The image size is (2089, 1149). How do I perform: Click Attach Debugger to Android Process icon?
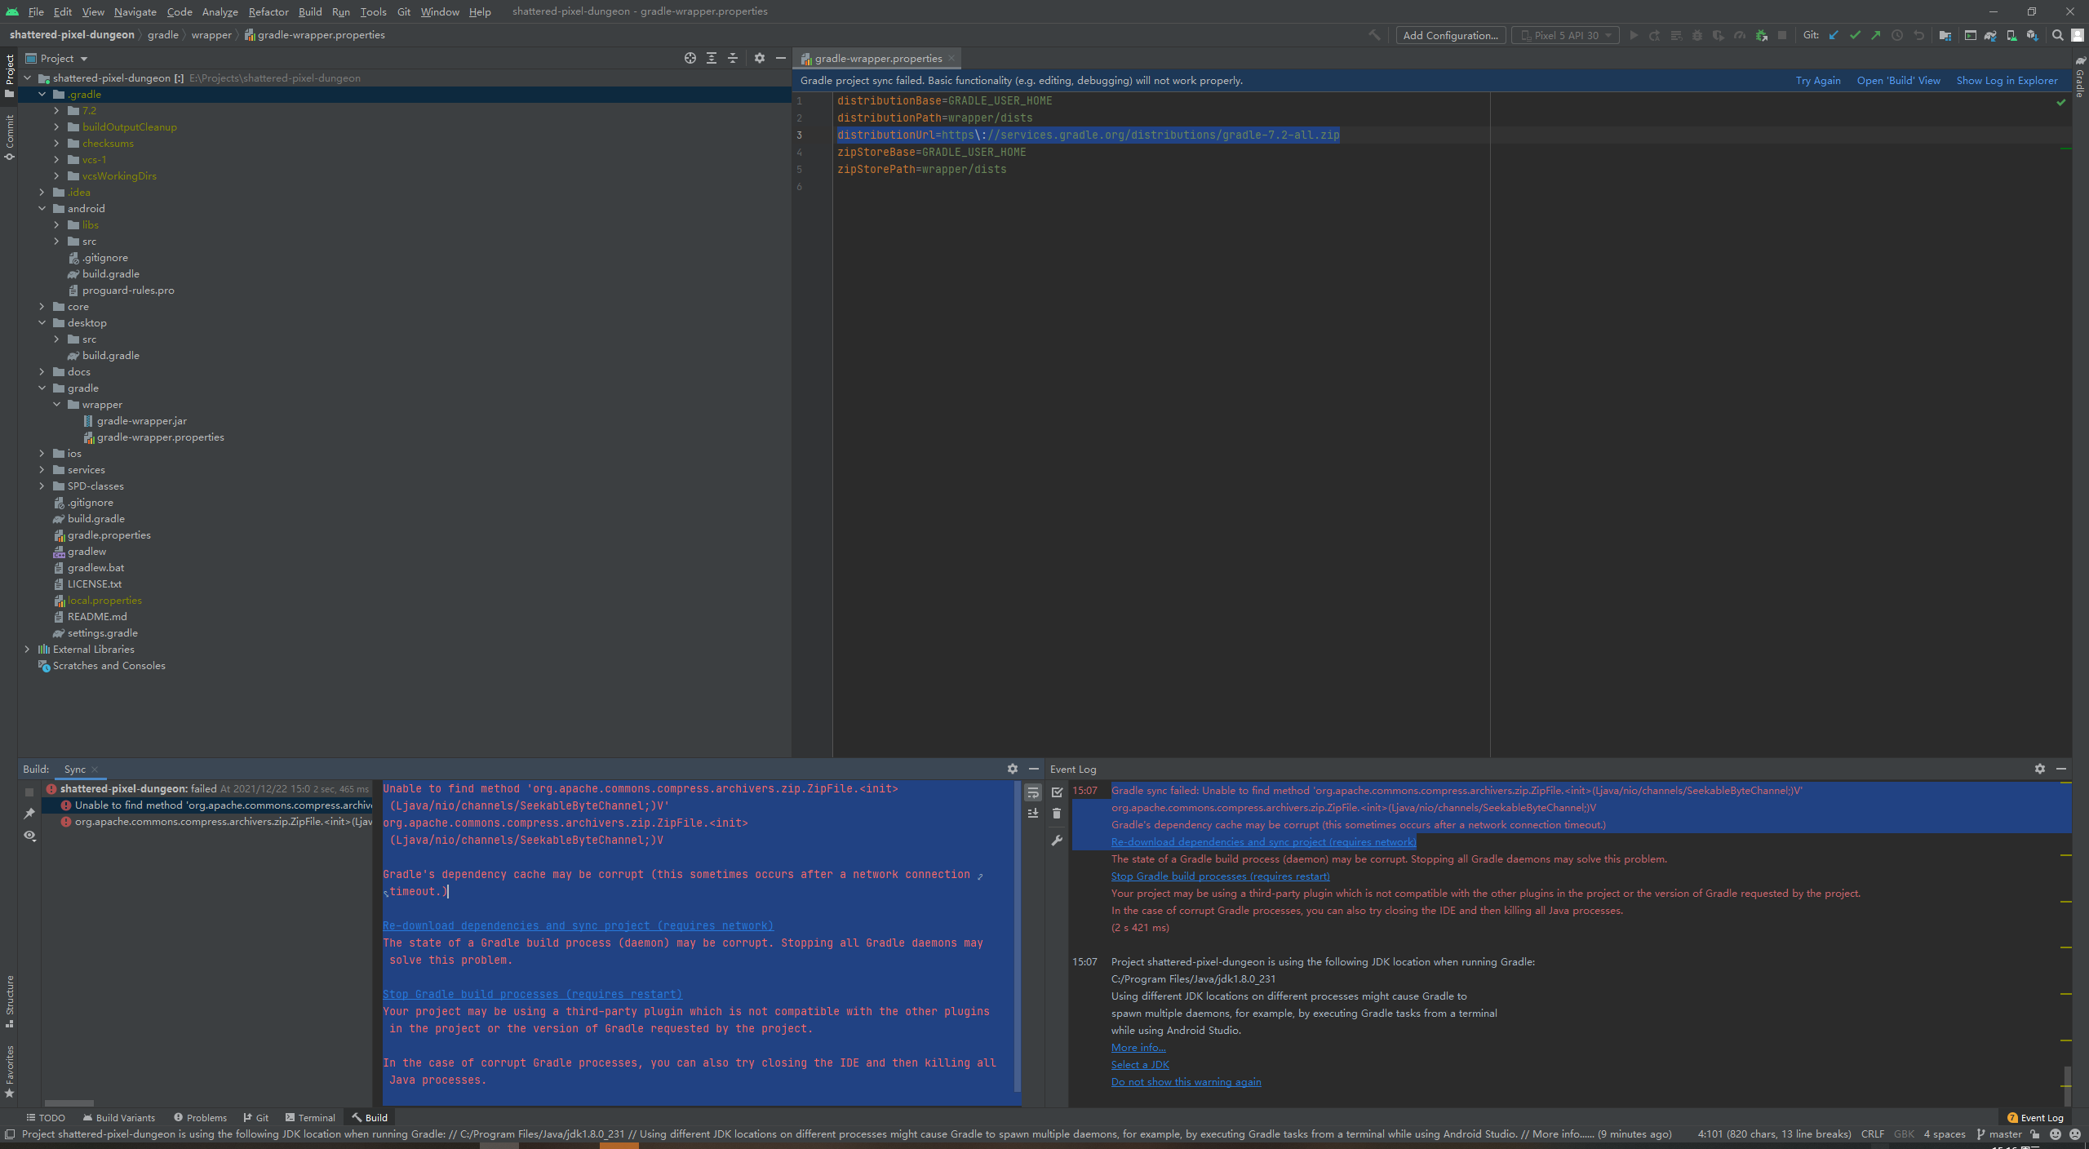coord(1761,35)
